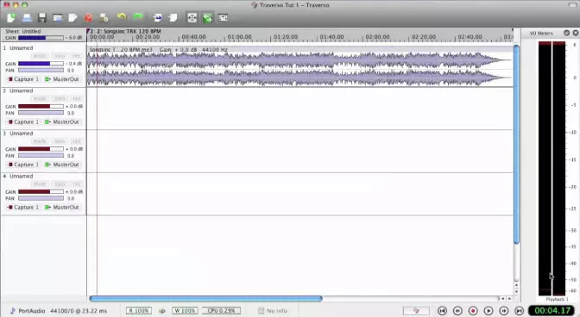580x317 pixels.
Task: Solo track 2 Unnamed
Action: point(60,98)
